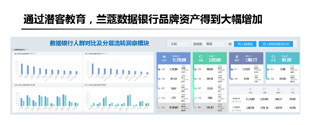This screenshot has width=311, height=125.
Task: Select the 11,779,908 total on the blue card
Action: pos(179,60)
